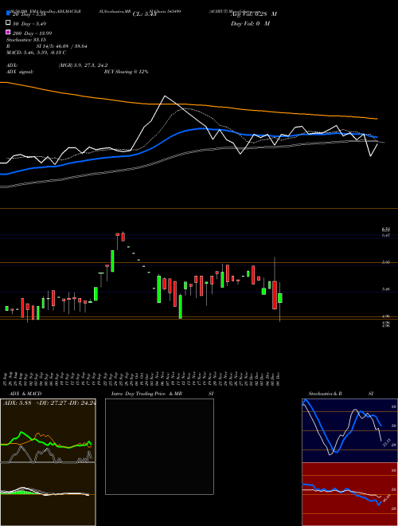Click the '20 Day - 5.58' legend label

coord(29,14)
